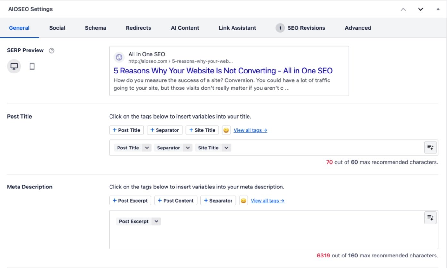Screen dimensions: 447x268
Task: Insert Post Content tag into description
Action: tap(176, 201)
